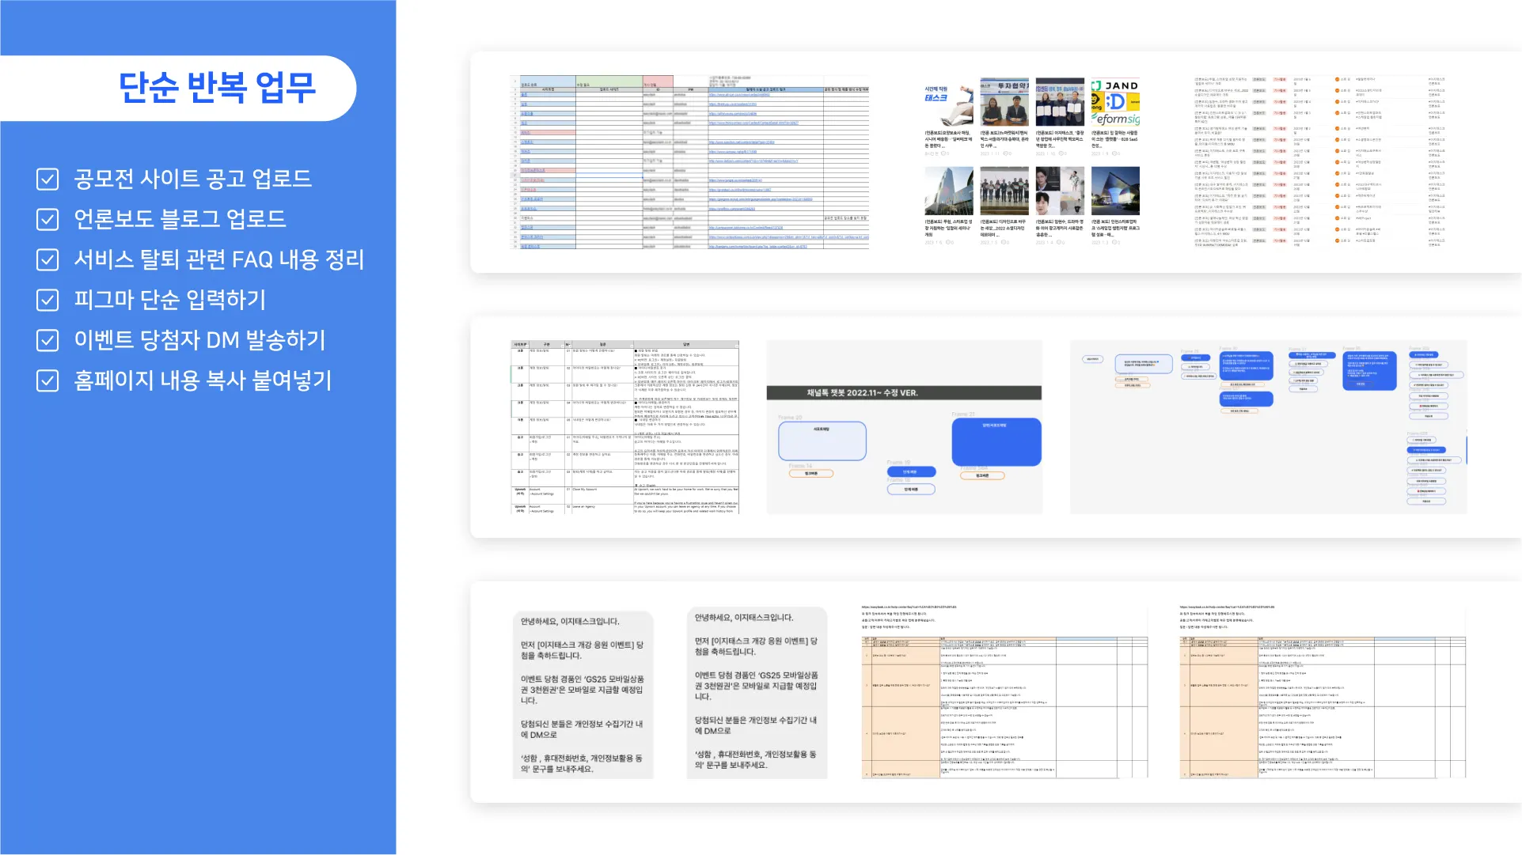Open the '시간제 직원 태스크' blog post thumbnail
Screen dimensions: 1522x855
pyautogui.click(x=948, y=102)
